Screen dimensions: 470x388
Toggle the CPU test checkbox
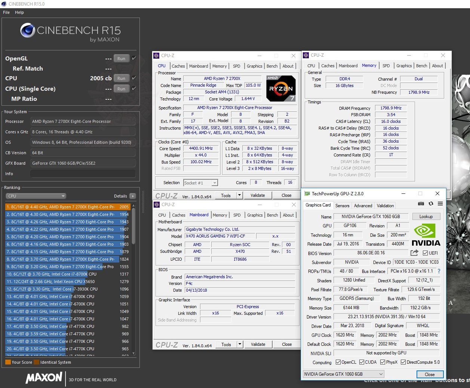point(134,78)
